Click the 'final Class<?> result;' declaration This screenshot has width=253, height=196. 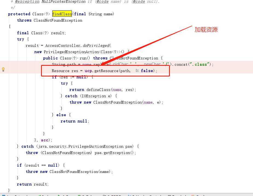pyautogui.click(x=42, y=33)
